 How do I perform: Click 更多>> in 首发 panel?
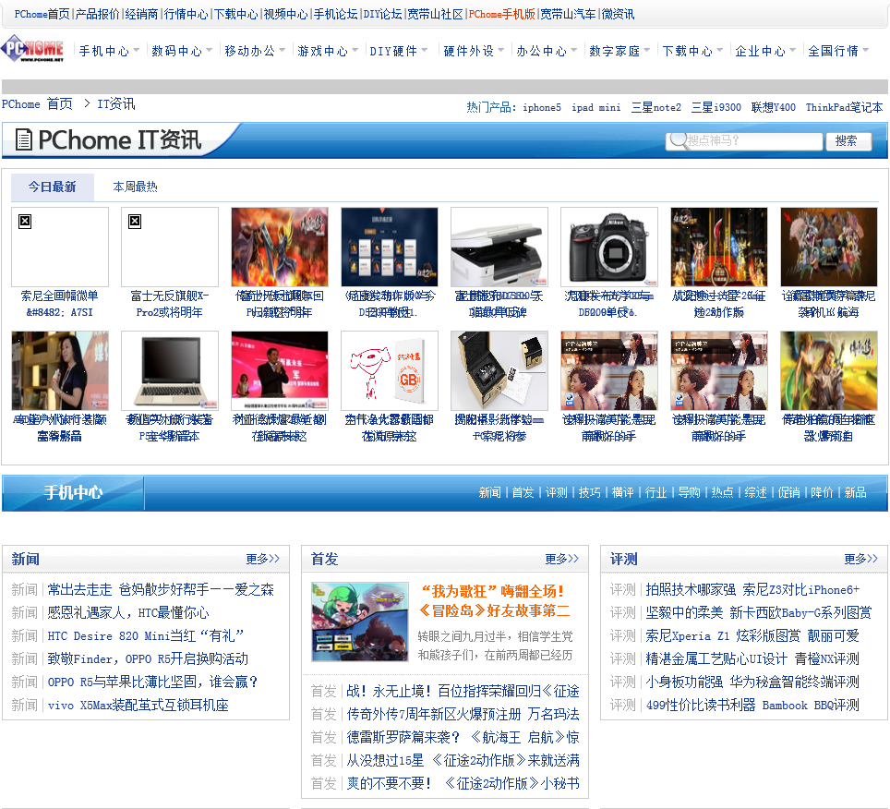point(562,559)
